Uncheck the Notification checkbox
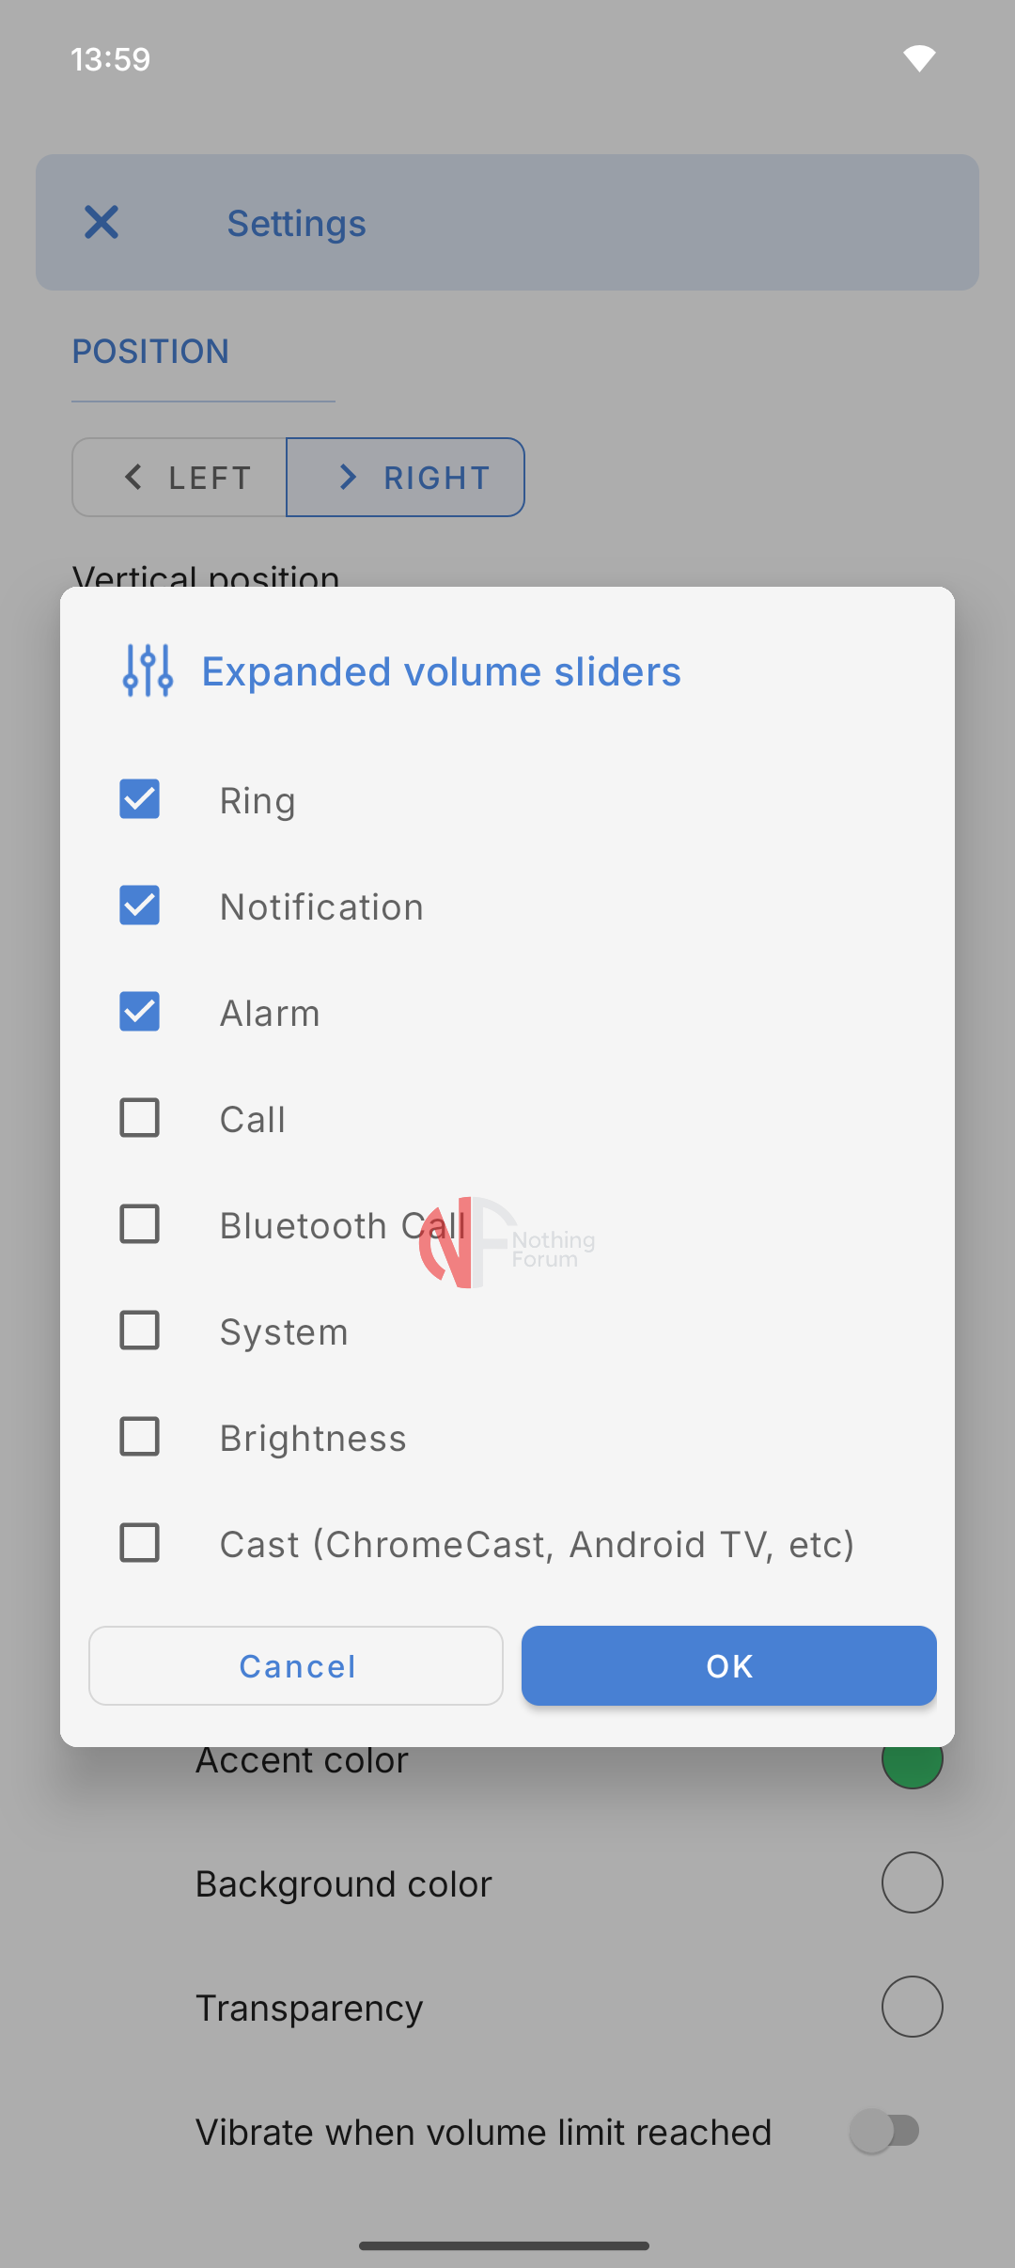 [x=140, y=906]
